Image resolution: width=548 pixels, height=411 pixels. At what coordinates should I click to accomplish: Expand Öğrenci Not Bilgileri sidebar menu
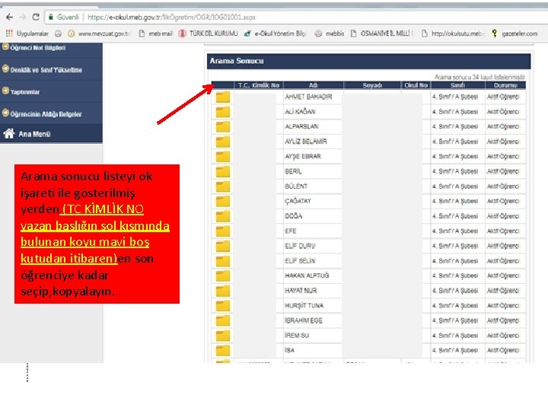pos(51,48)
